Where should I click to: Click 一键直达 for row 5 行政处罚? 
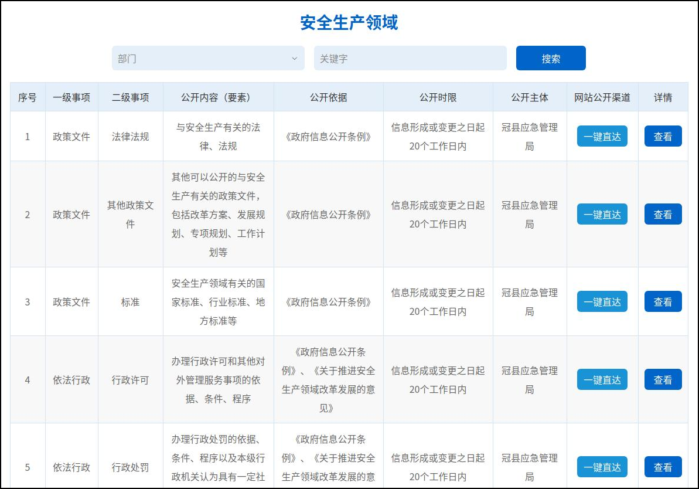(x=602, y=467)
